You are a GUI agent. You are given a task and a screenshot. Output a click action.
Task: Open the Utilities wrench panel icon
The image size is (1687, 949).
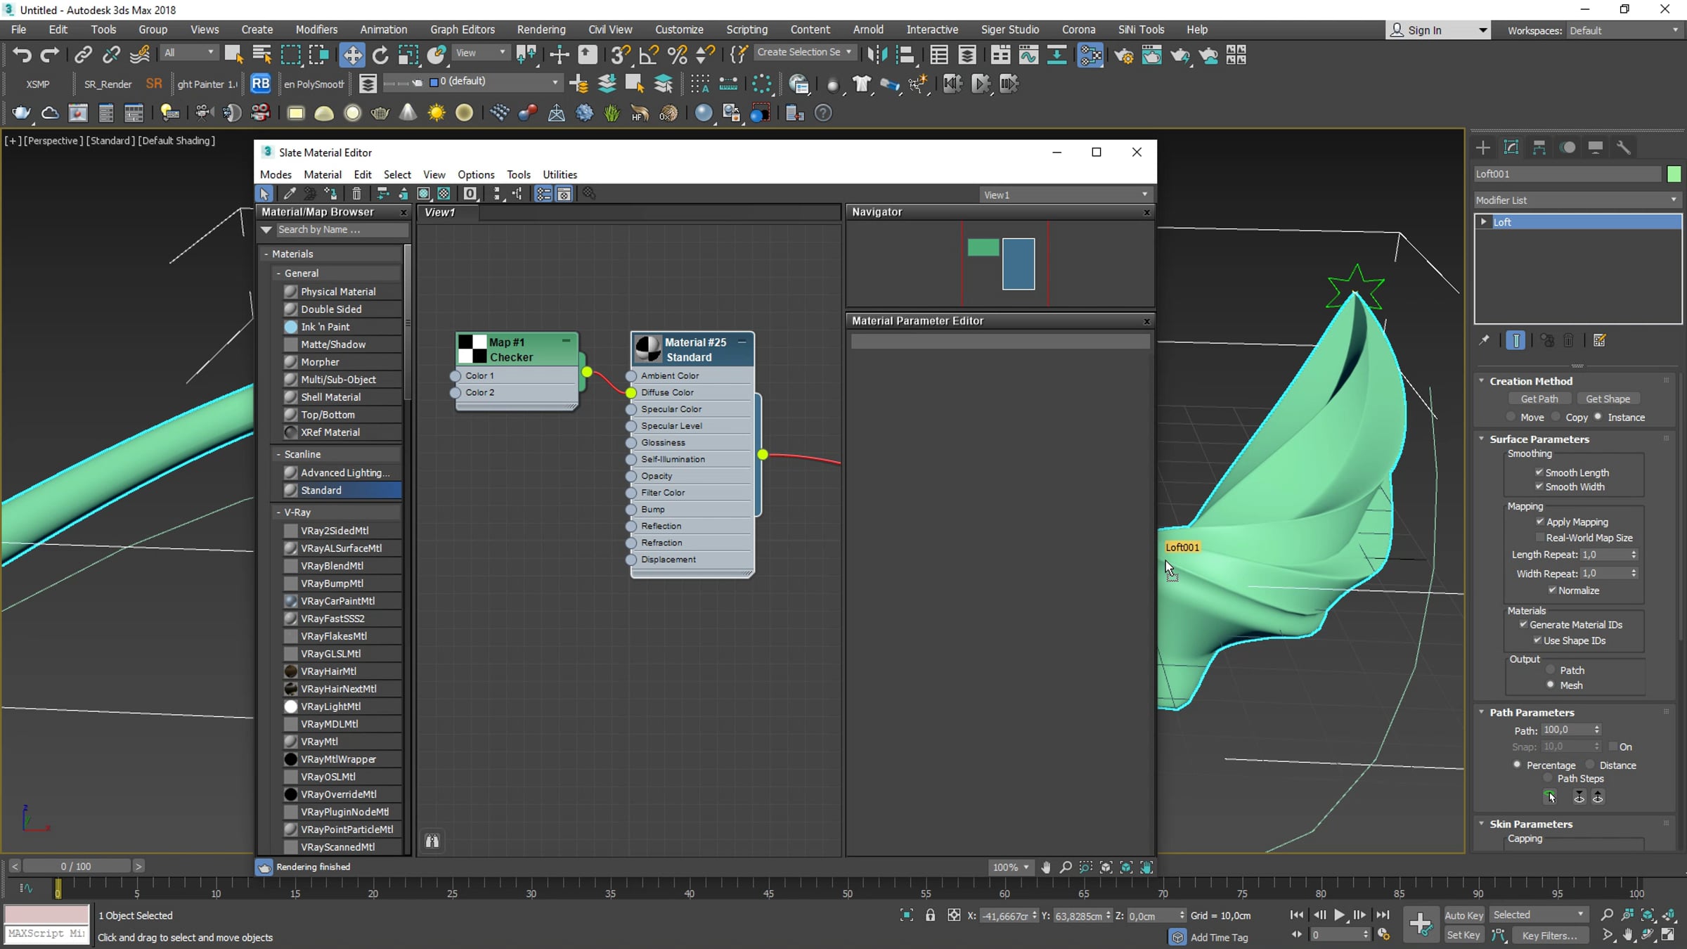1623,147
